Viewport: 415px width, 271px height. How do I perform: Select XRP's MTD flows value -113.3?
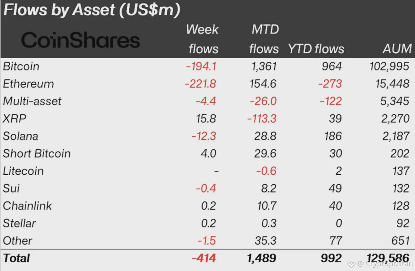[263, 119]
